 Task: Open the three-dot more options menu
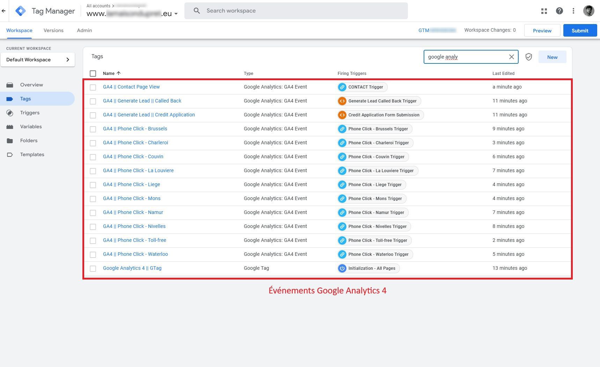point(573,11)
